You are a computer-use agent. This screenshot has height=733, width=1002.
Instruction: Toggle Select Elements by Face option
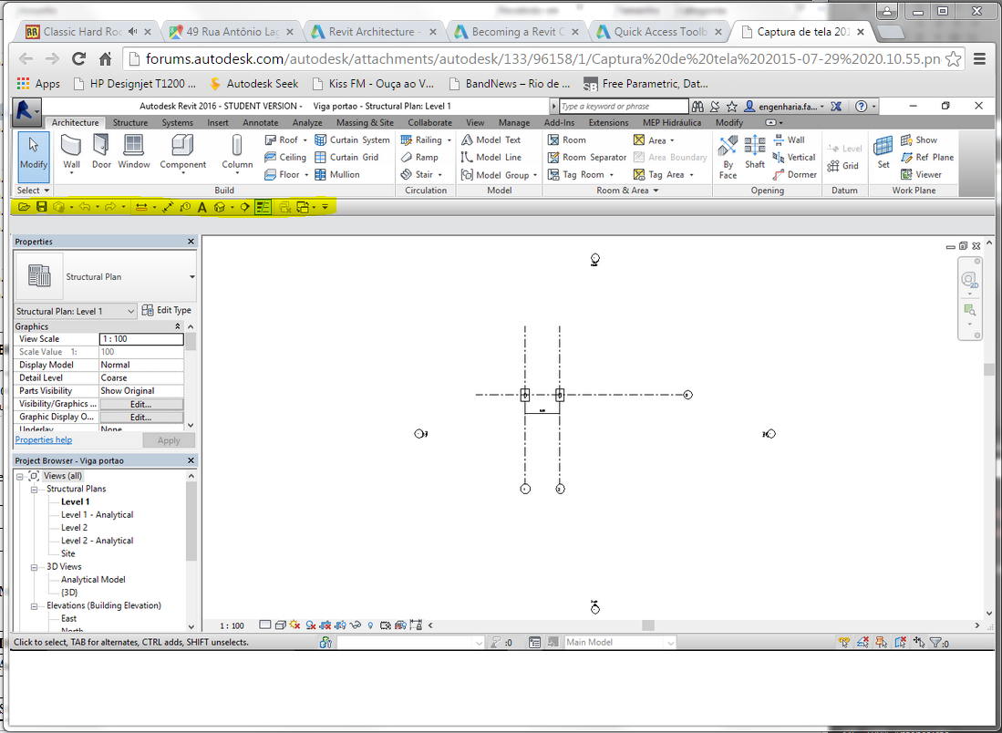(901, 642)
